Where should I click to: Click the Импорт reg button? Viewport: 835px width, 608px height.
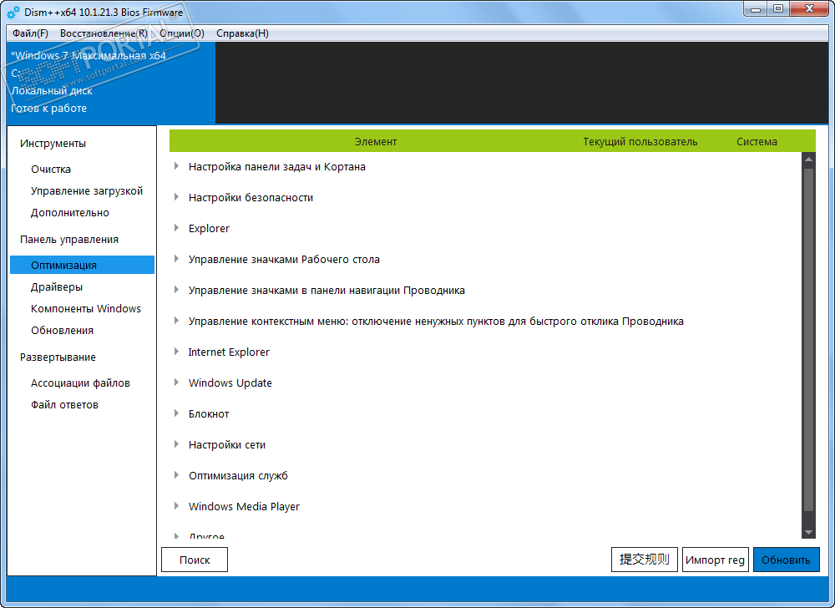pos(716,560)
